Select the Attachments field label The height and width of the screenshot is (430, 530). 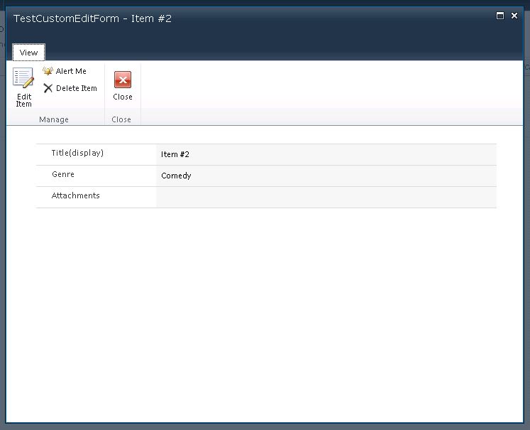75,196
